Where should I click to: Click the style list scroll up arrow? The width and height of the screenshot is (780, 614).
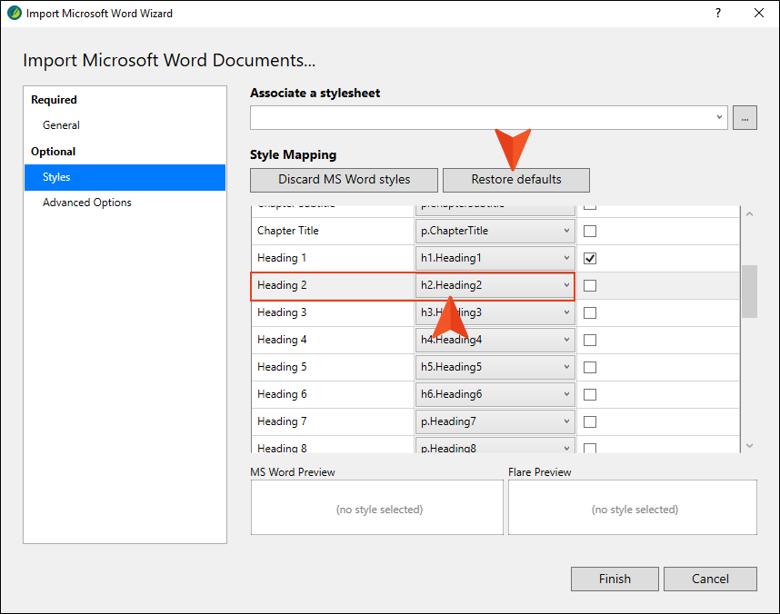[x=749, y=214]
